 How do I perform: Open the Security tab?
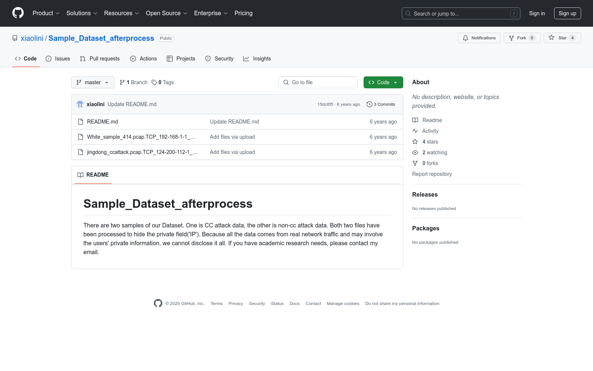219,59
